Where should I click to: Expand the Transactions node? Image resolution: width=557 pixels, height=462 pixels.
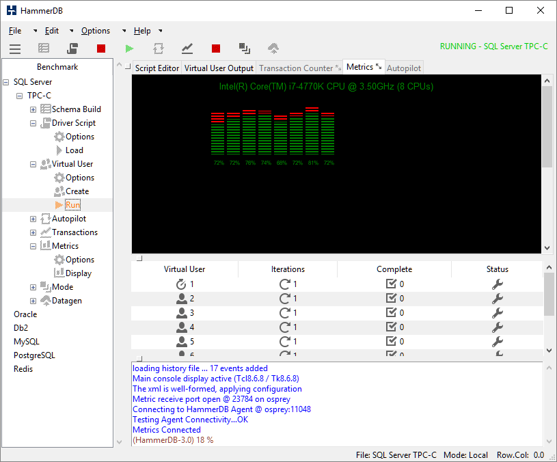(33, 232)
